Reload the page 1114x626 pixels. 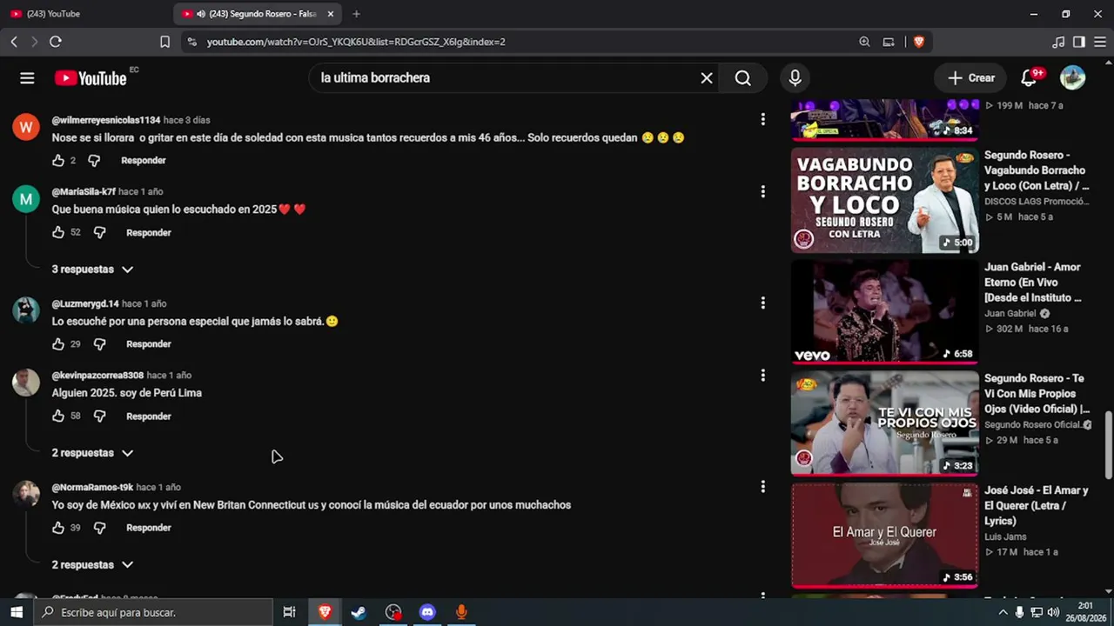(56, 42)
